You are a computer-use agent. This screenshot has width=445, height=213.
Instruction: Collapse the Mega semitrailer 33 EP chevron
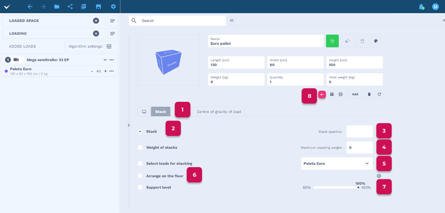point(105,60)
